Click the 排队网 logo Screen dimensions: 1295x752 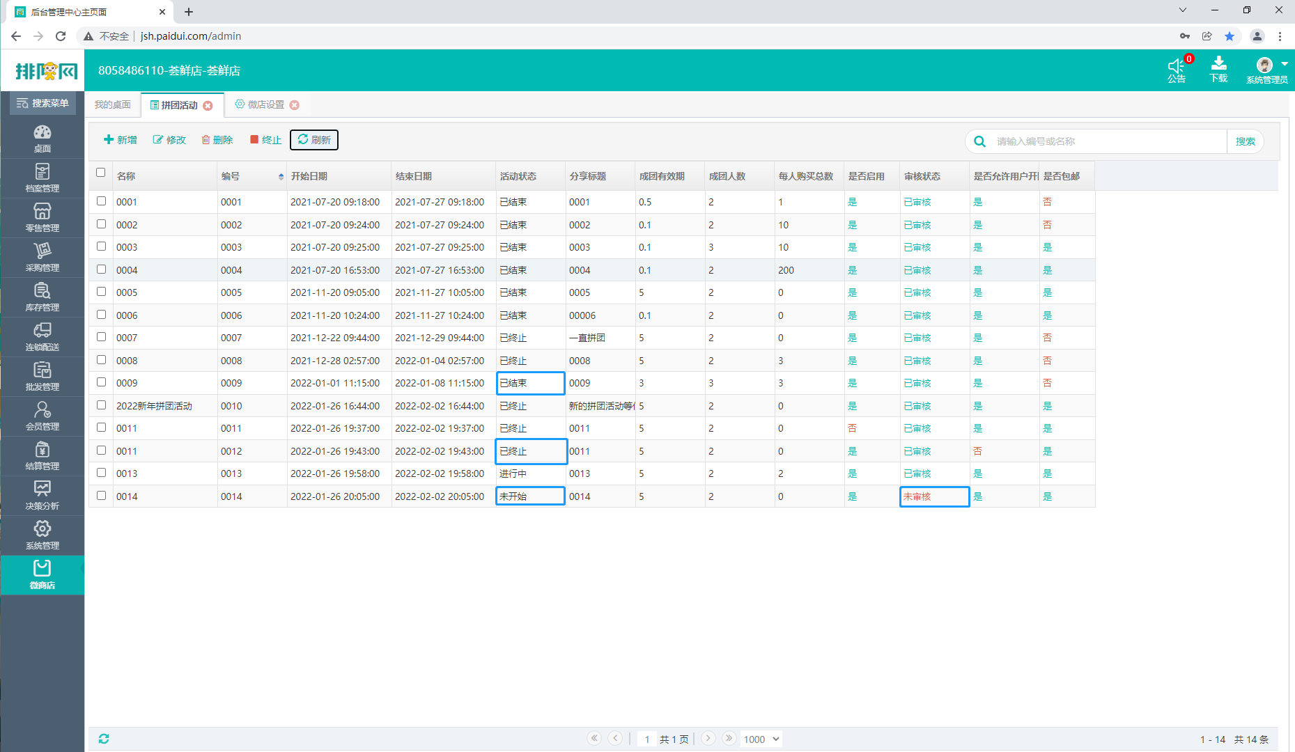click(46, 70)
